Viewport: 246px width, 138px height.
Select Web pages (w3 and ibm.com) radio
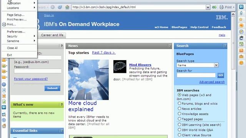(180, 95)
